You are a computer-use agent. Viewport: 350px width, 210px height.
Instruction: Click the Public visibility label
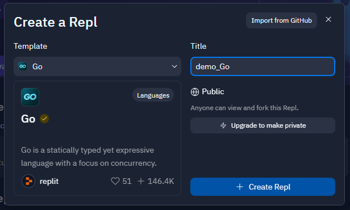pyautogui.click(x=213, y=91)
